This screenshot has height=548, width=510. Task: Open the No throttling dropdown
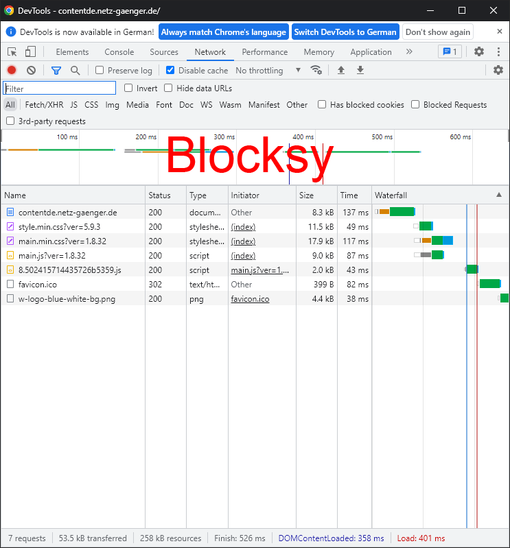pos(268,70)
